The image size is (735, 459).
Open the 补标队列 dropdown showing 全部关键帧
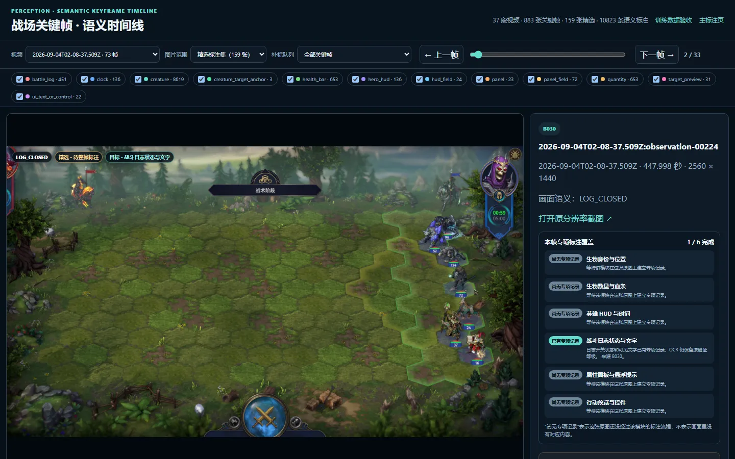(354, 55)
